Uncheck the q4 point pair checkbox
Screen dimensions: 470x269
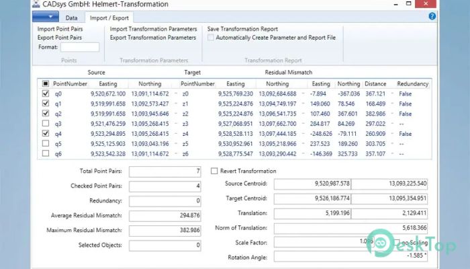(45, 134)
